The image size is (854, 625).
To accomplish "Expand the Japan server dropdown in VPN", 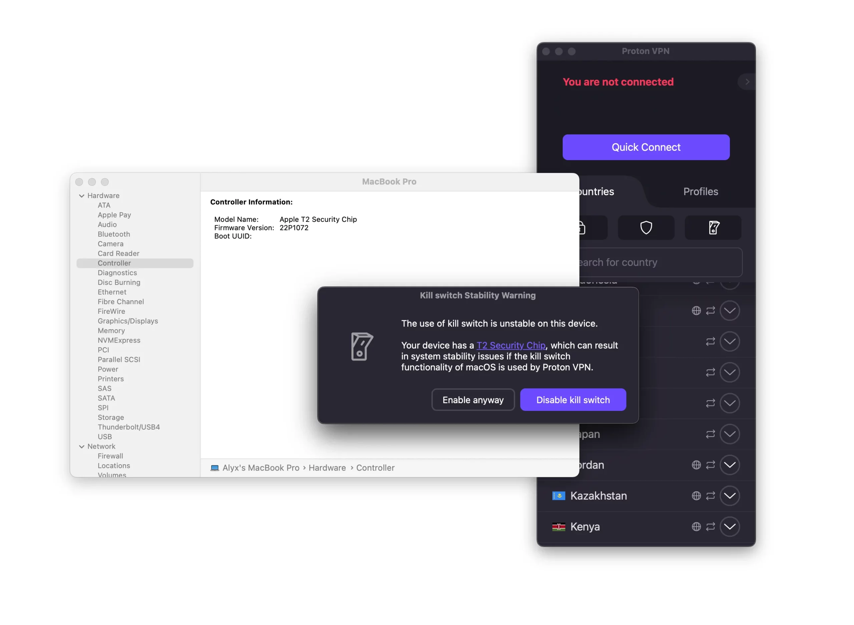I will [x=730, y=434].
